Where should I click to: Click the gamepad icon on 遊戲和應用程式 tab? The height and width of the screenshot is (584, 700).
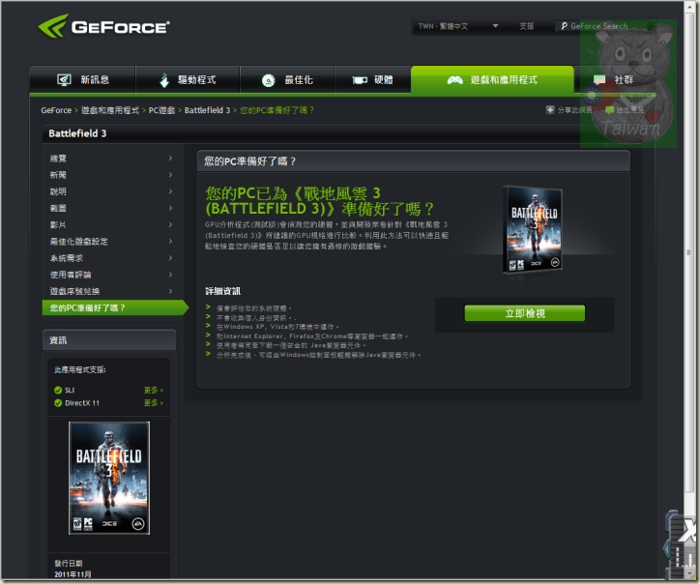click(x=454, y=80)
